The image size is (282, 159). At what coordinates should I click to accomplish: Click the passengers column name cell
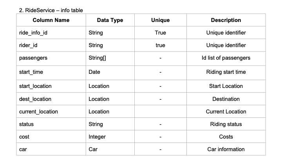click(51, 58)
